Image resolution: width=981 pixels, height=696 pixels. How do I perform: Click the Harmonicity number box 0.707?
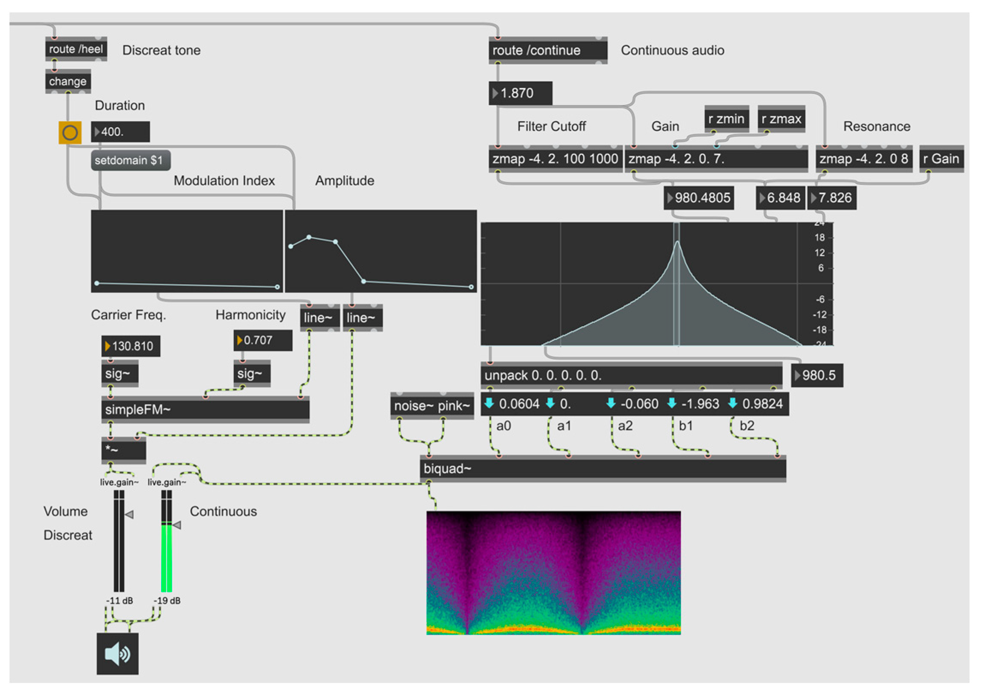[x=262, y=340]
